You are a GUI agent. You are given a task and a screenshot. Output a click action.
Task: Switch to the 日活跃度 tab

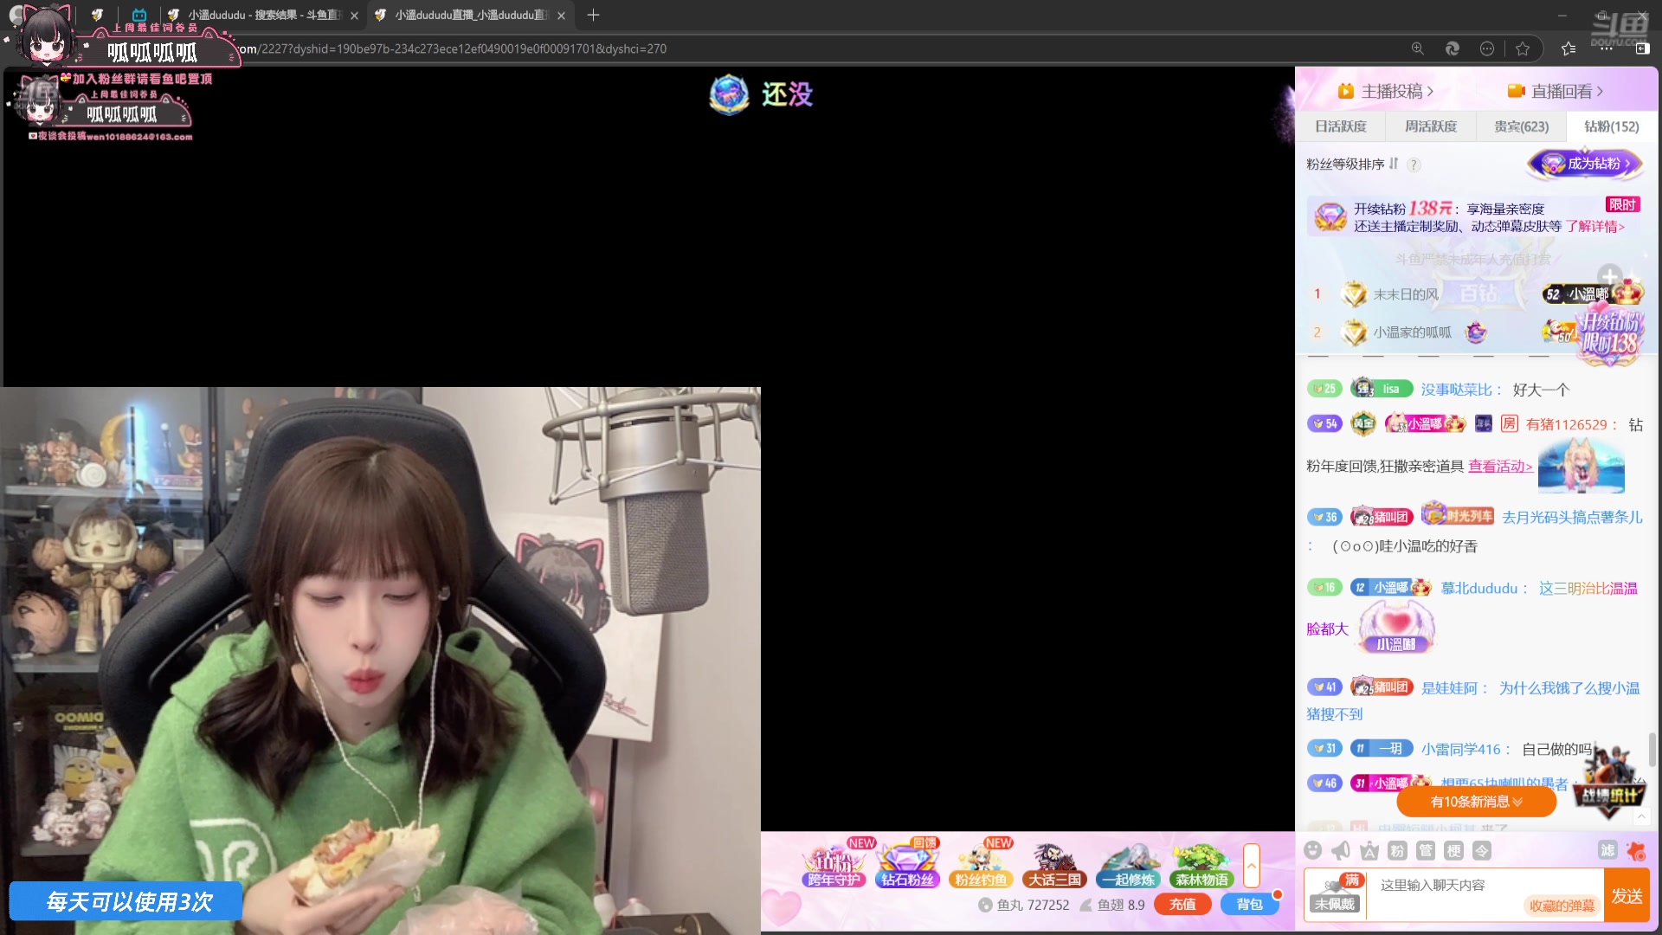tap(1340, 126)
